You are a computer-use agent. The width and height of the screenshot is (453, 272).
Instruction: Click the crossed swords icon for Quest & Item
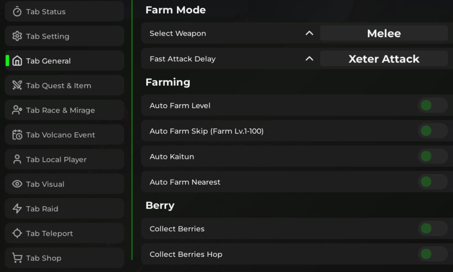17,85
